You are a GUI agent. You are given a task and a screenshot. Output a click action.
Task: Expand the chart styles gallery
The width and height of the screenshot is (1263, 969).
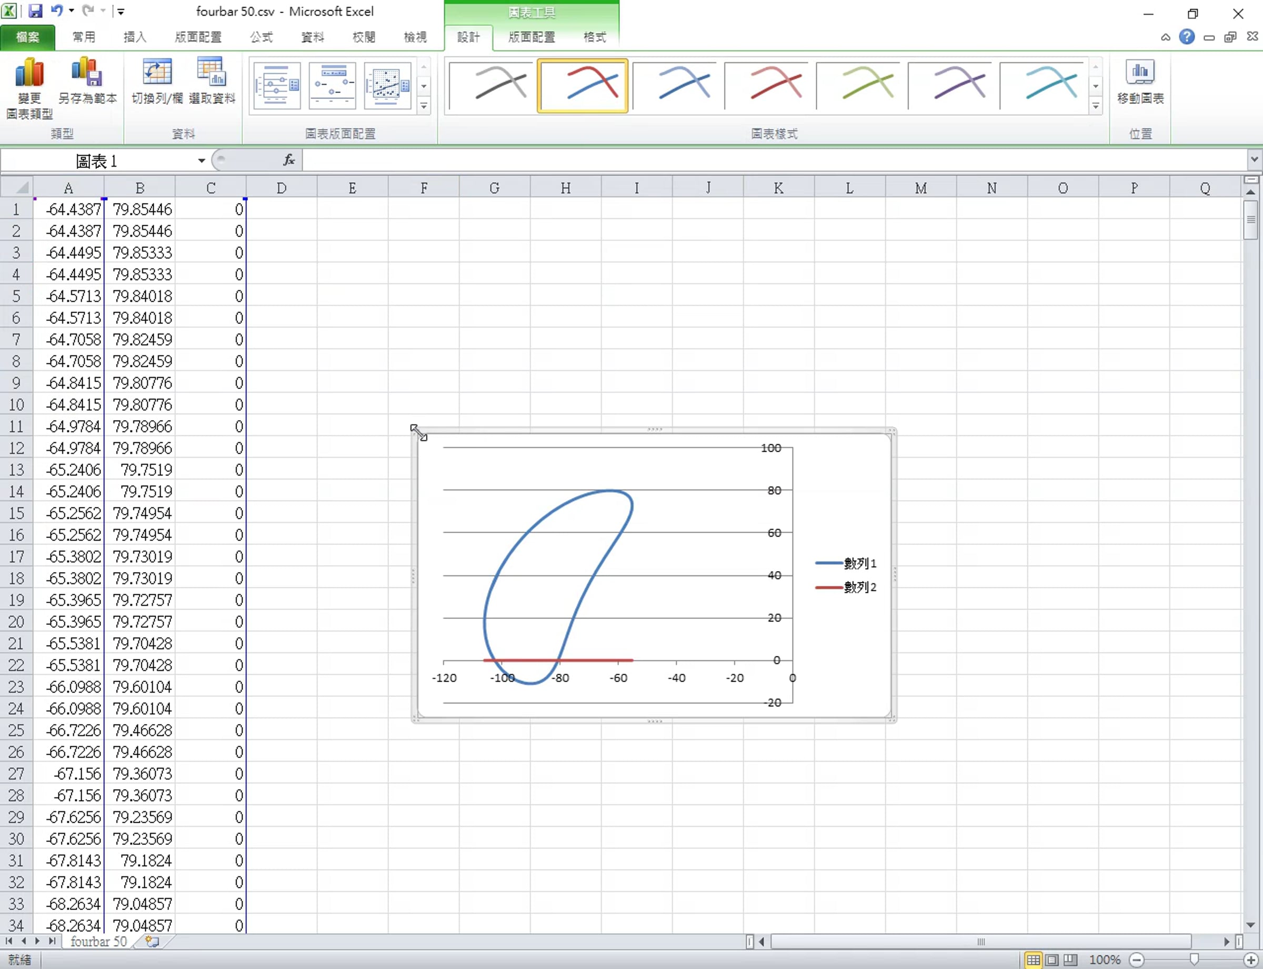point(1096,106)
